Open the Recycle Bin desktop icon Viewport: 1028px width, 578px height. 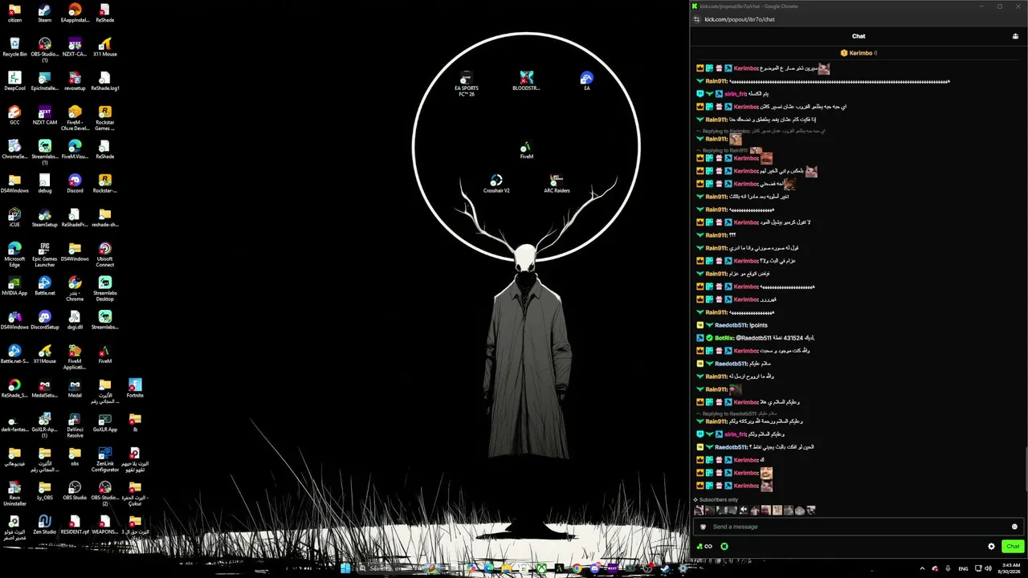(x=14, y=47)
